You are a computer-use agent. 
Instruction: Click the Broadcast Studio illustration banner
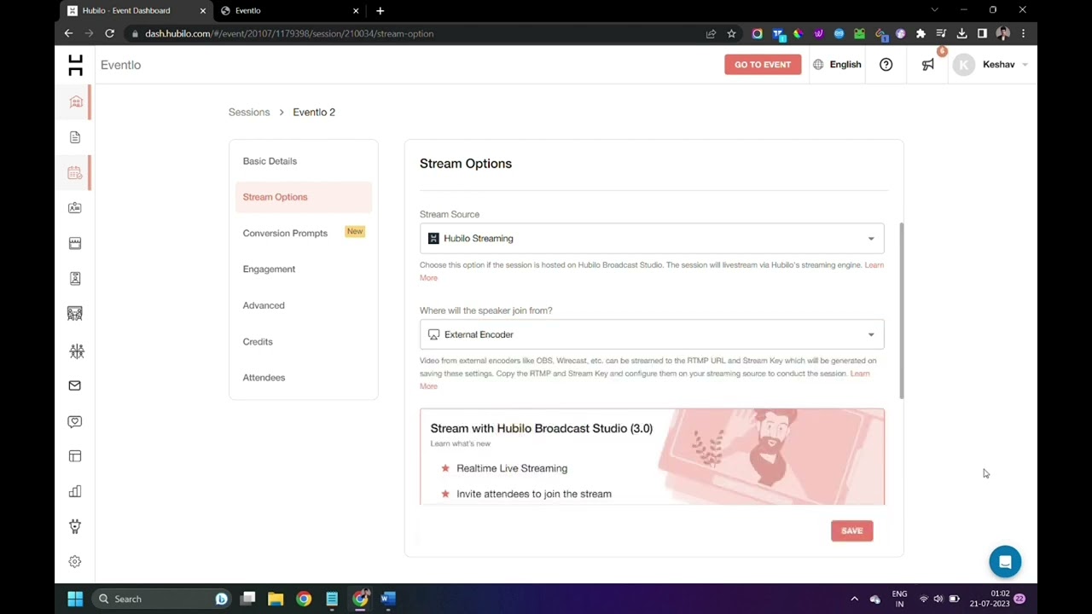point(771,456)
